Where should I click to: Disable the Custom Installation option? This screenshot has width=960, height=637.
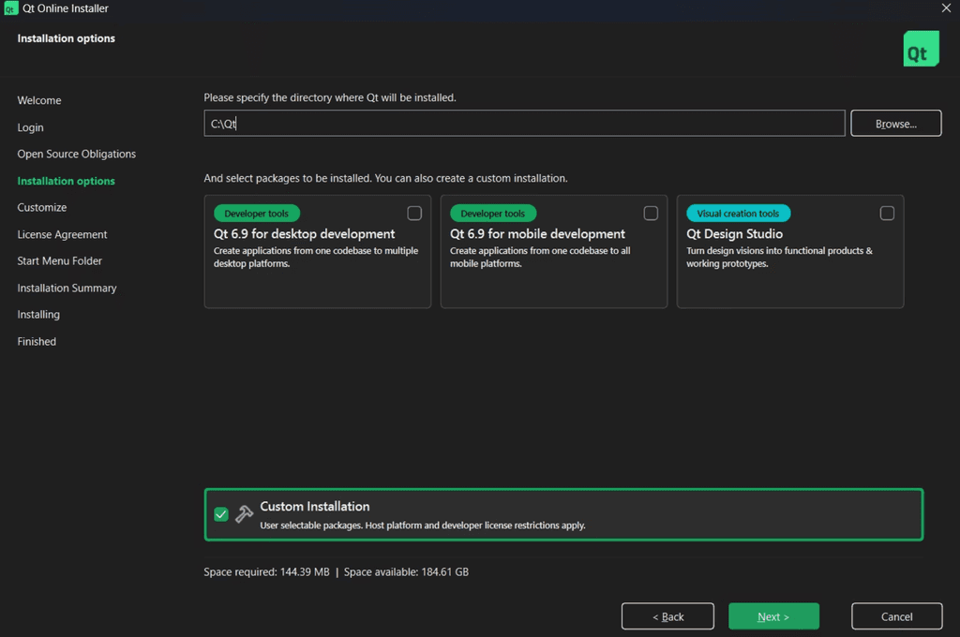pyautogui.click(x=221, y=513)
